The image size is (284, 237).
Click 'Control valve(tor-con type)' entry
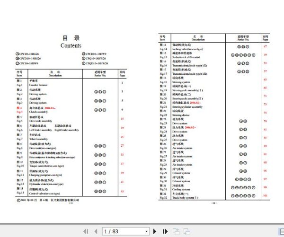pyautogui.click(x=44, y=193)
